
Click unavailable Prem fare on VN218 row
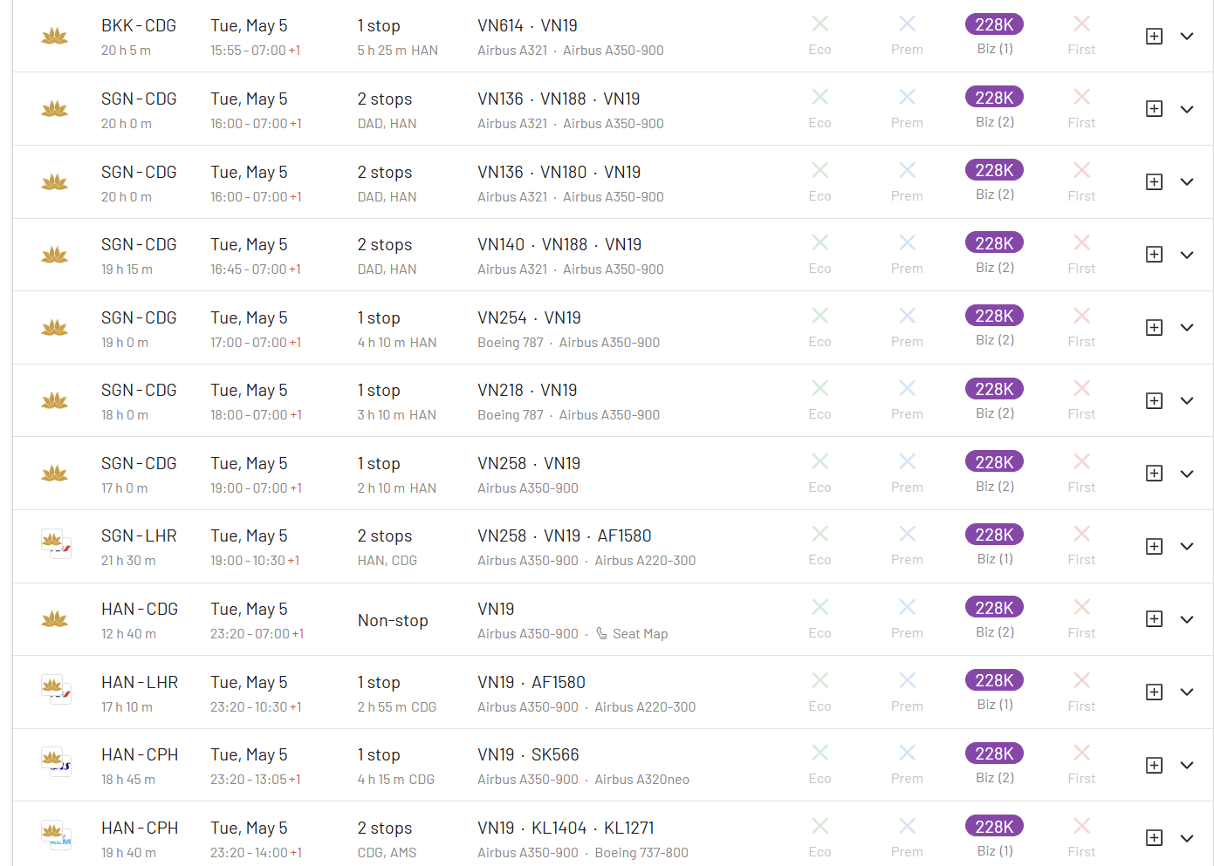(x=907, y=399)
